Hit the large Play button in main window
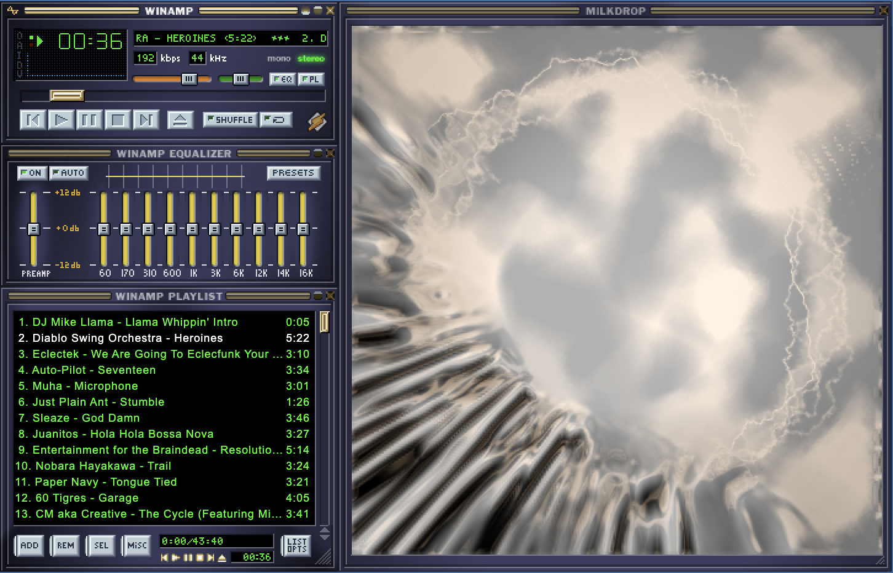The image size is (893, 573). (62, 120)
